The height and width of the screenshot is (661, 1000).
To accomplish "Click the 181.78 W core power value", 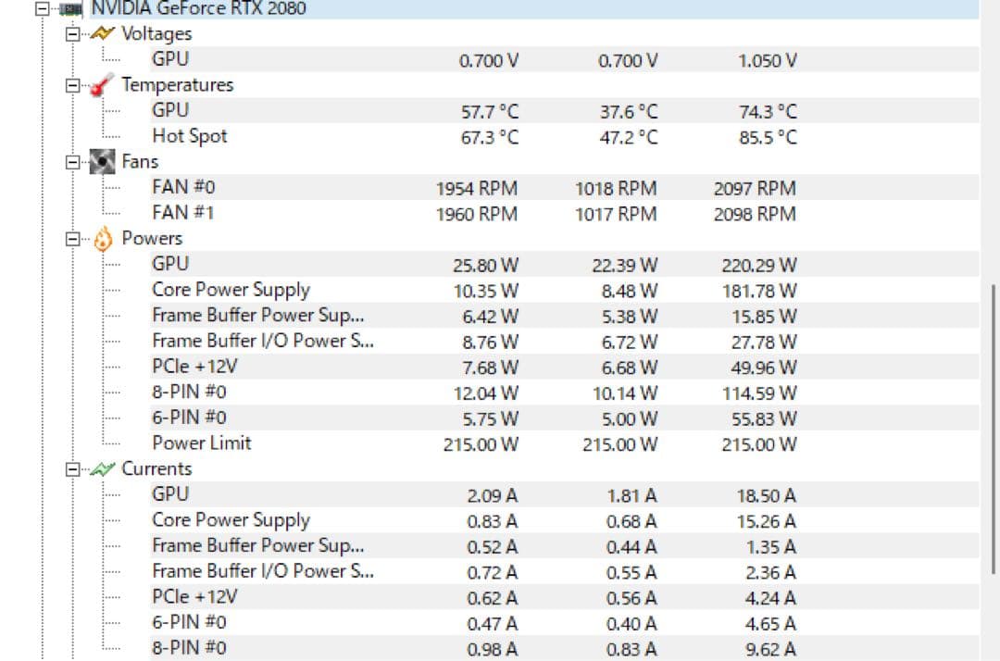I will point(759,292).
